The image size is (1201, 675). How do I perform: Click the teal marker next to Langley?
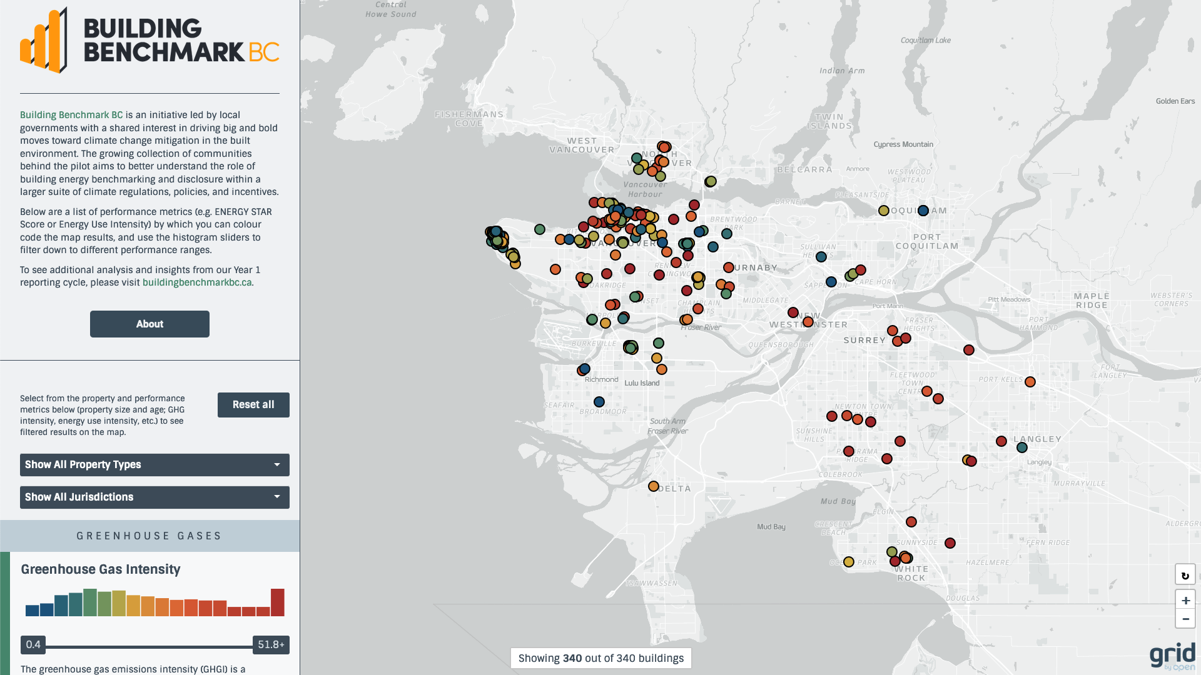point(1021,447)
